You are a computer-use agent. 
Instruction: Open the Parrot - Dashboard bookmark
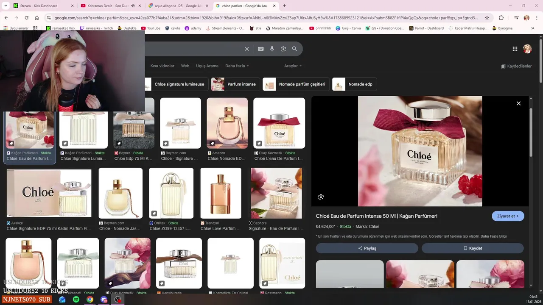(426, 28)
